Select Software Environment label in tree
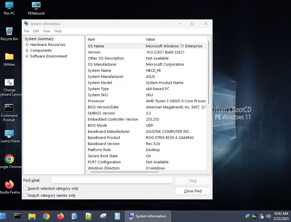The width and height of the screenshot is (291, 222). (49, 56)
